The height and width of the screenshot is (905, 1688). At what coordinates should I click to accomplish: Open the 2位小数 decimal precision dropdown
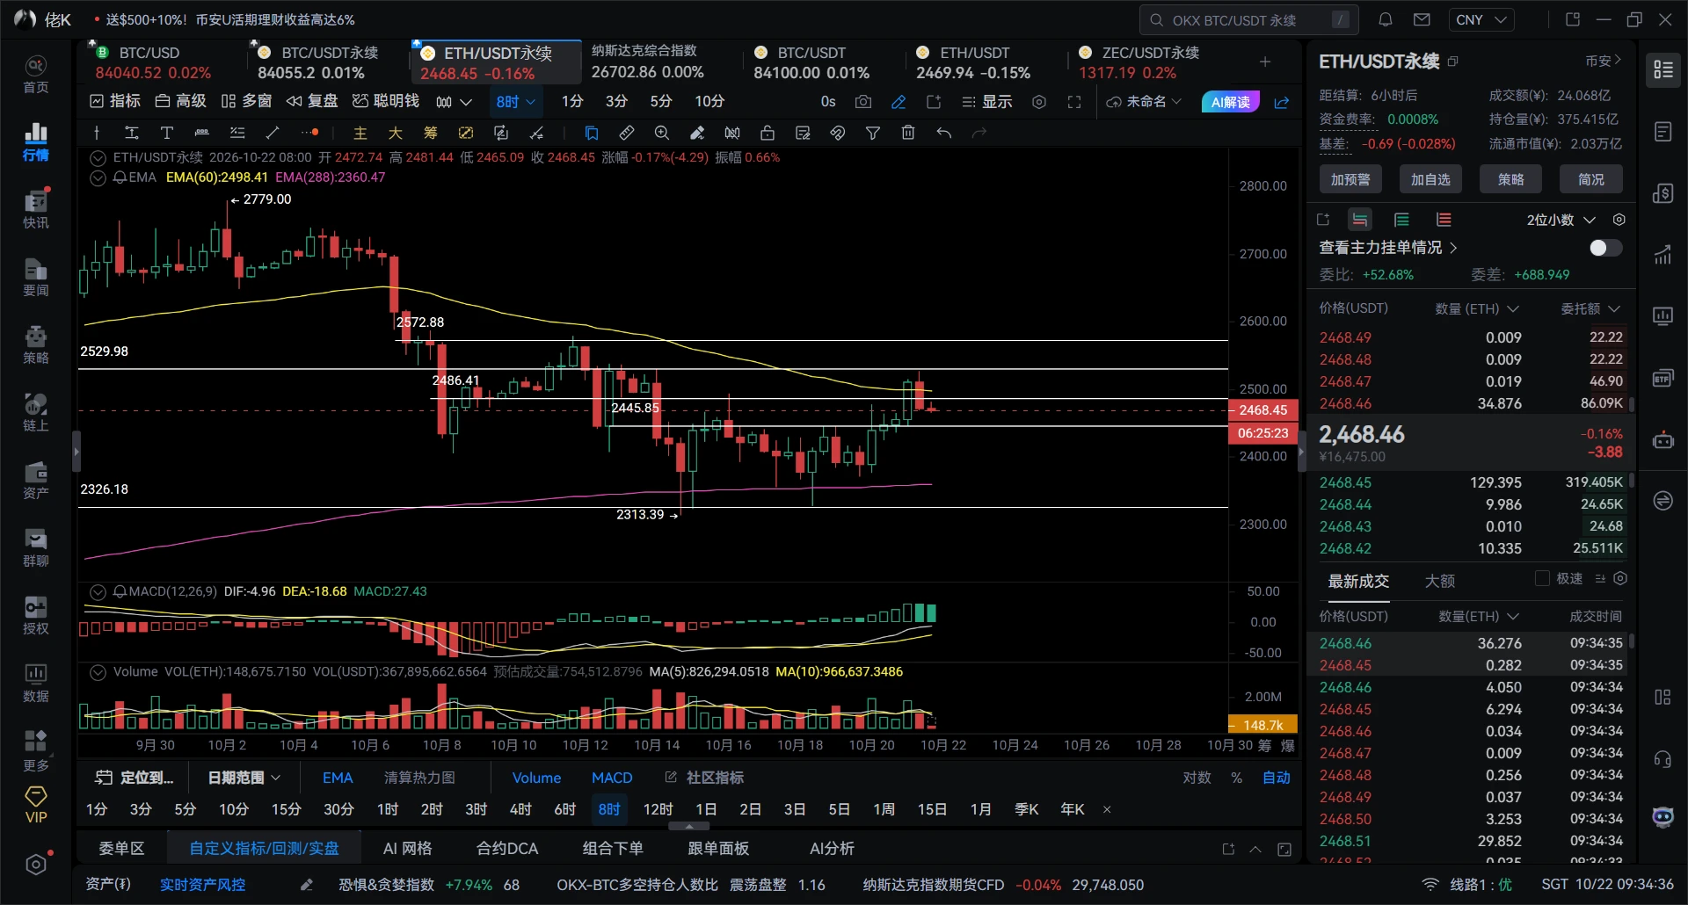click(1561, 220)
